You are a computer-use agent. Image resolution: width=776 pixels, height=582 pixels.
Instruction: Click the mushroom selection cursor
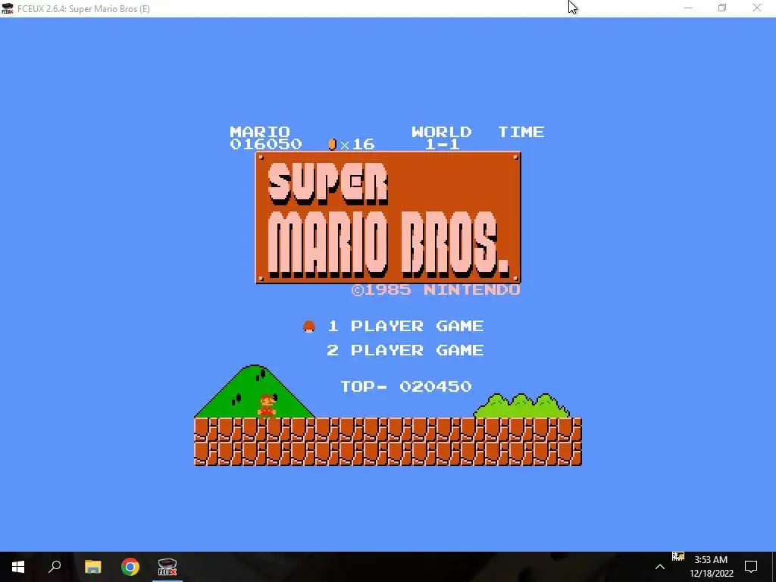point(309,326)
